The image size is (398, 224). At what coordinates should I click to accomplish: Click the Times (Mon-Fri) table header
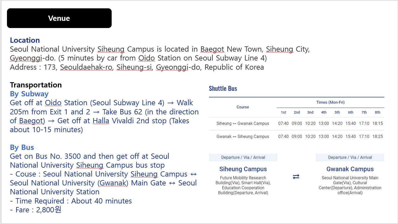tap(331, 102)
